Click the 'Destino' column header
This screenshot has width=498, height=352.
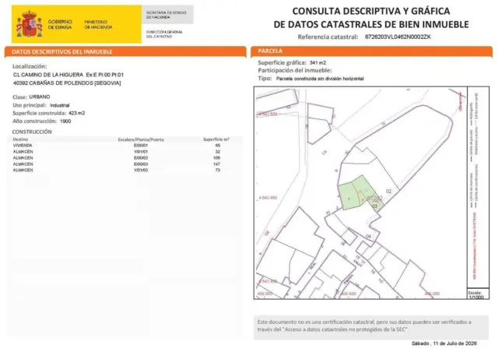pyautogui.click(x=20, y=139)
